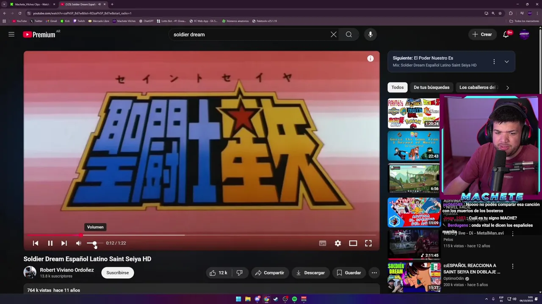Open Robert Viviano Ordoñez channel name link
The height and width of the screenshot is (304, 542).
[x=67, y=270]
